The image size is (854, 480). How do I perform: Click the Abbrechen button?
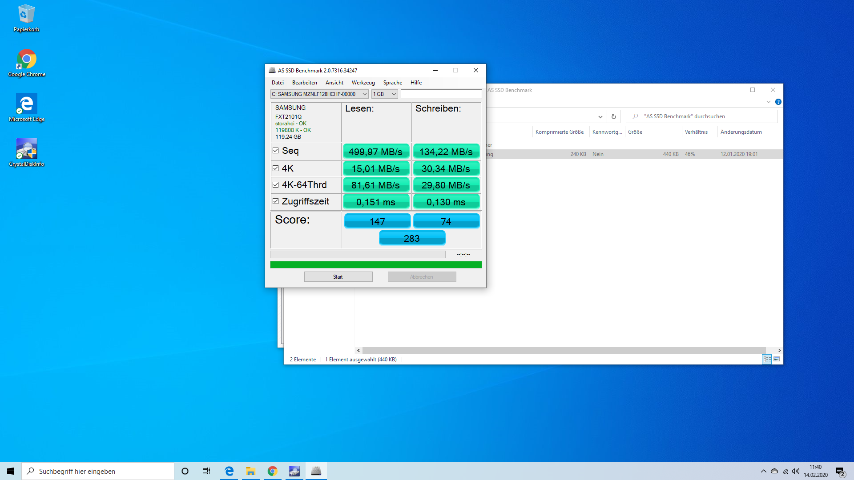pos(422,277)
